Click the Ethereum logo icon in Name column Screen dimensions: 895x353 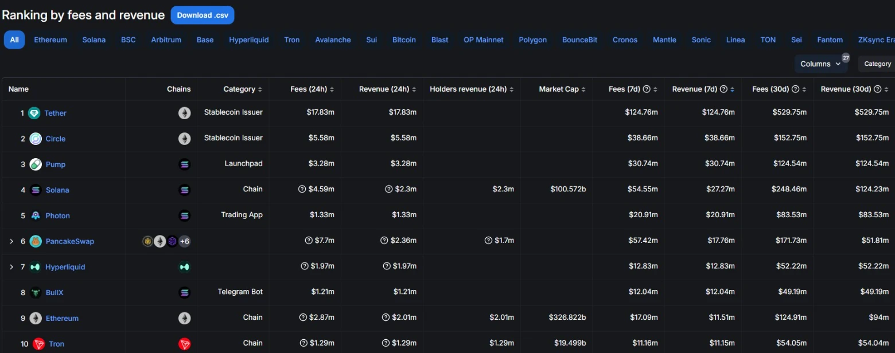36,318
